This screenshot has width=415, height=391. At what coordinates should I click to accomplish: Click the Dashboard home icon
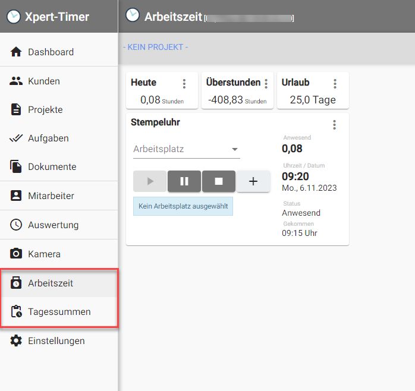[x=16, y=52]
